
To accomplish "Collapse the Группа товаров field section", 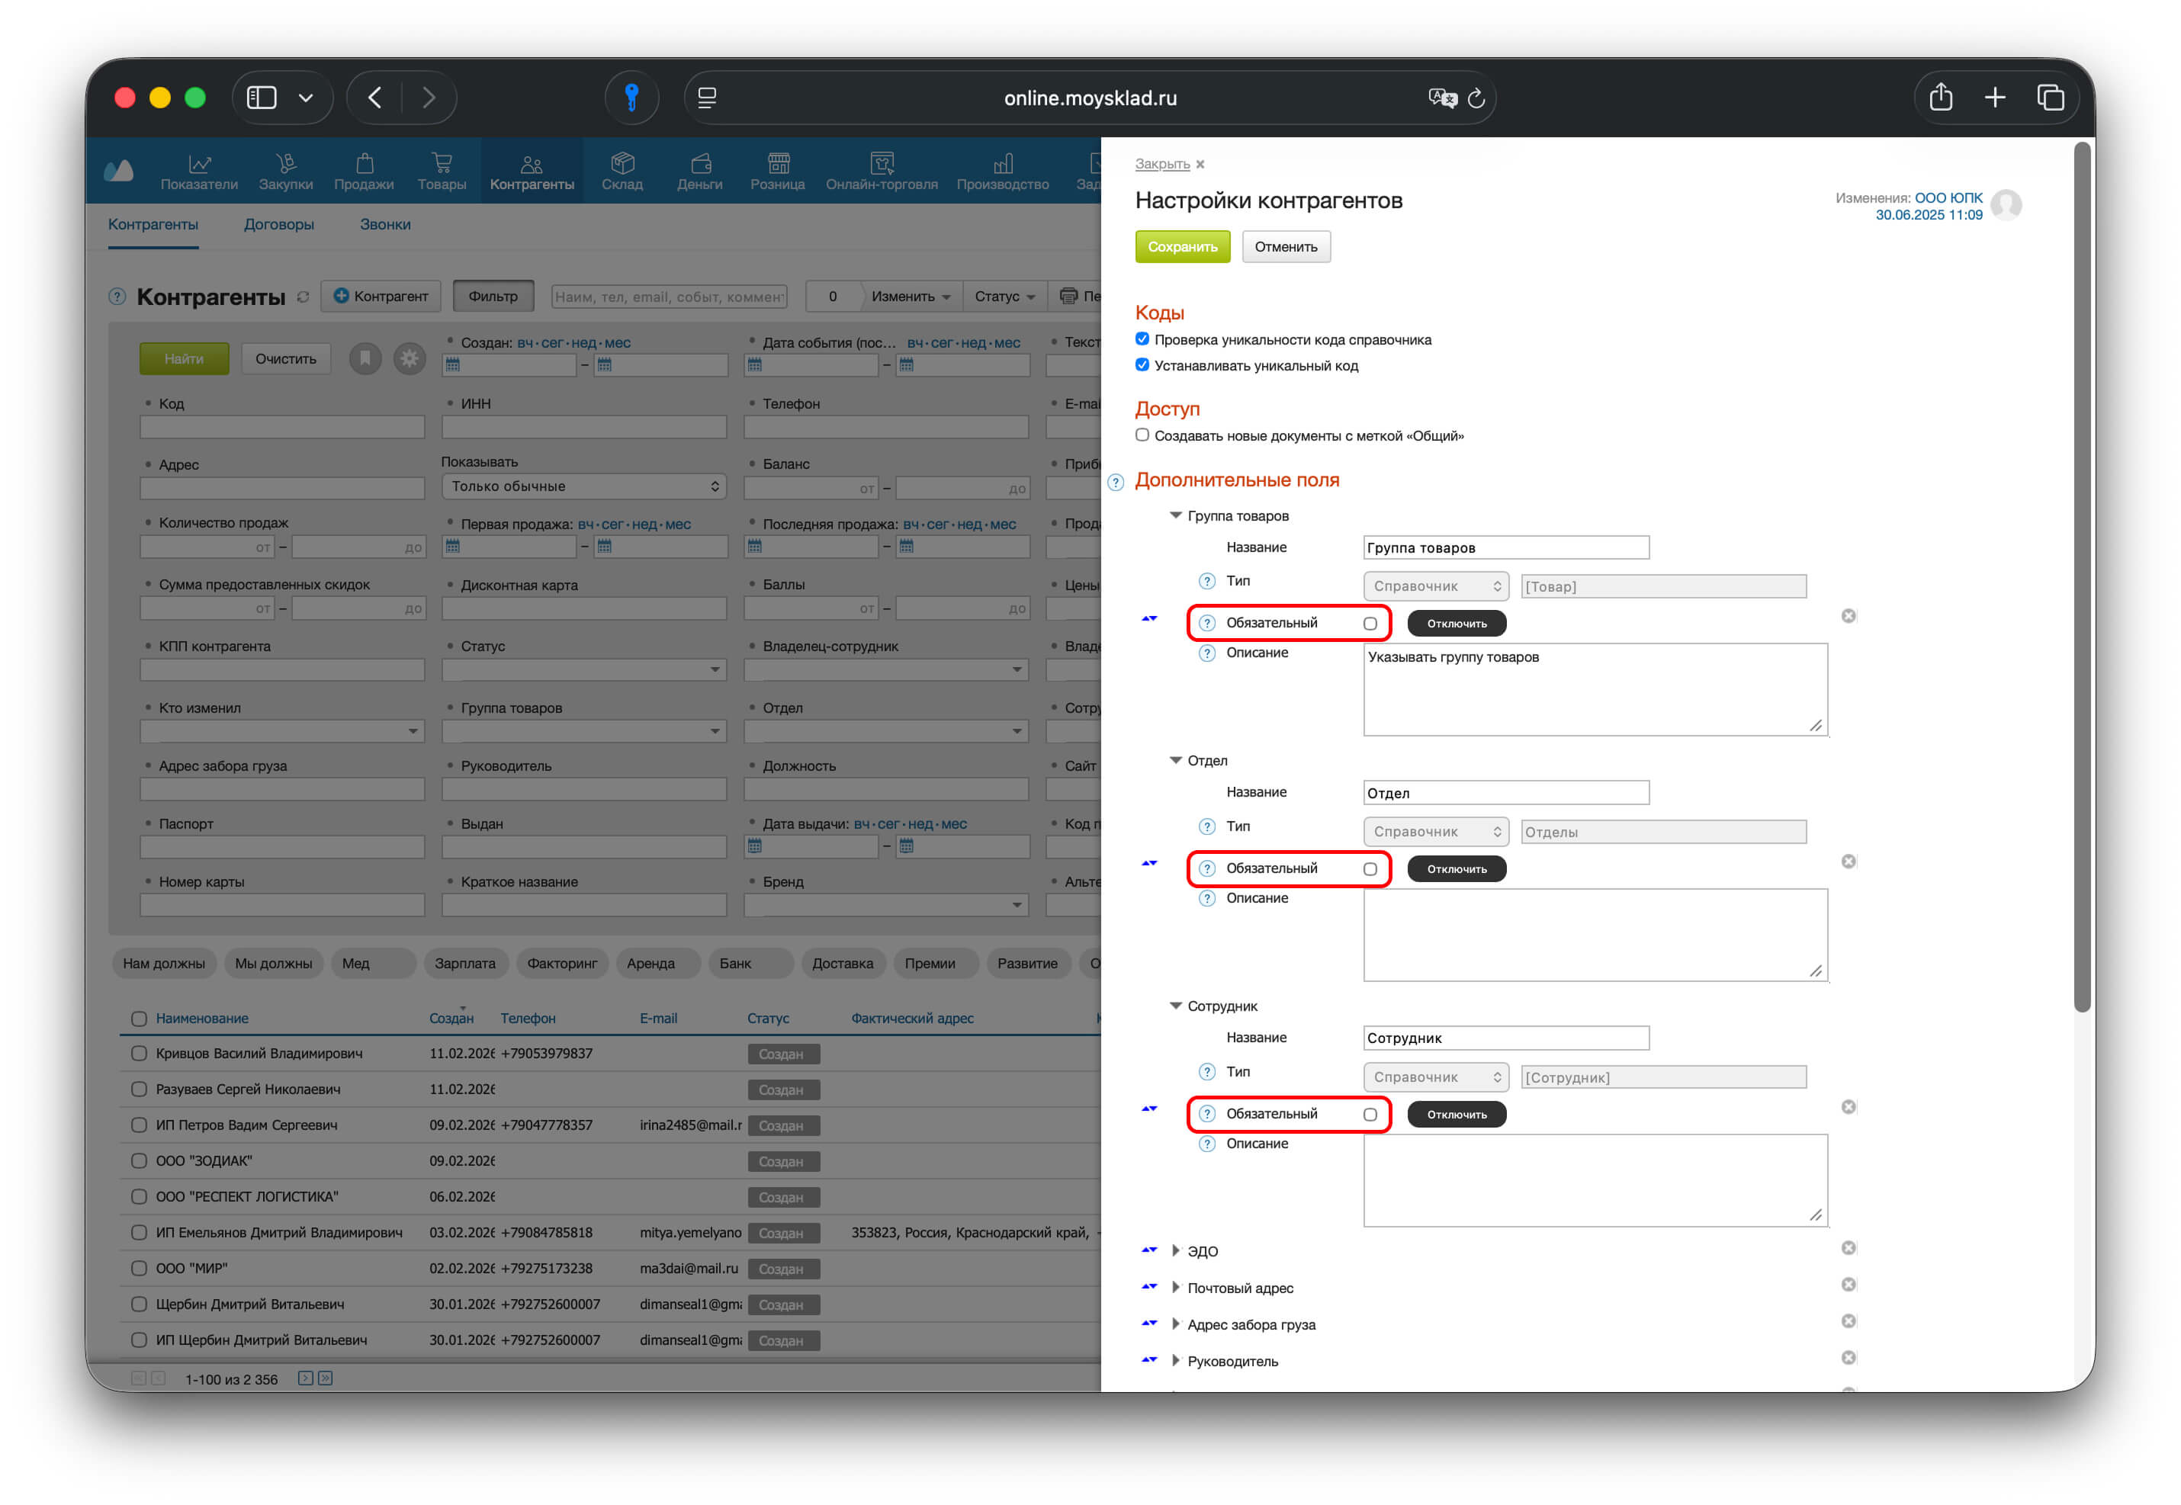I will pos(1176,515).
